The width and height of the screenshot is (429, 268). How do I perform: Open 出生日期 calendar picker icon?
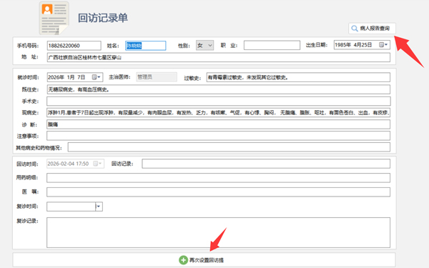[x=383, y=44]
